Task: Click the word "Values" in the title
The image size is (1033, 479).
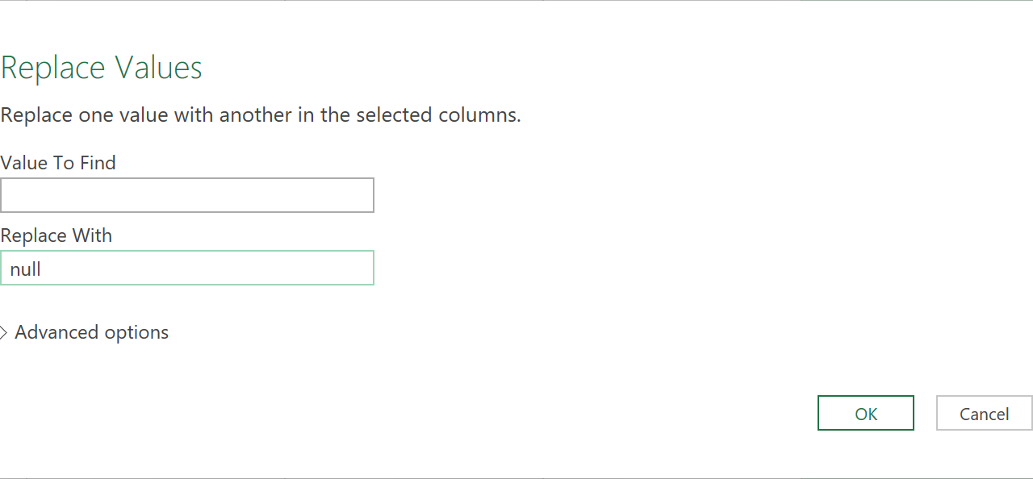Action: click(x=158, y=68)
